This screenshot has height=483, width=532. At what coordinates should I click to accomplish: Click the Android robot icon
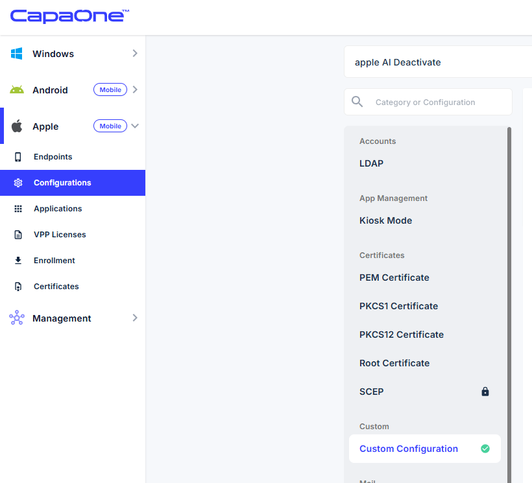point(17,90)
